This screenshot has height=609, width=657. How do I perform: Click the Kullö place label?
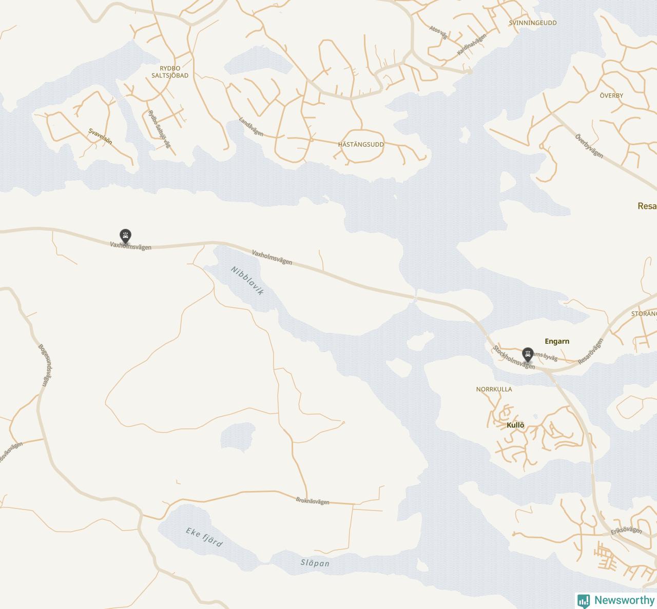(515, 425)
